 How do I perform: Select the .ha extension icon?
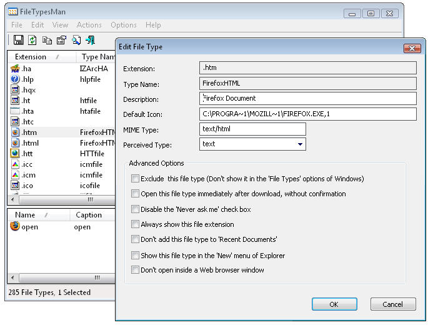coord(15,68)
